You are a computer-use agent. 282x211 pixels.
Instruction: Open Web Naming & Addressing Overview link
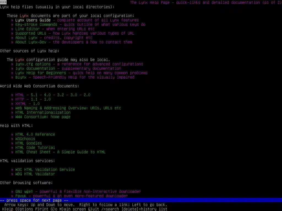(x=68, y=108)
